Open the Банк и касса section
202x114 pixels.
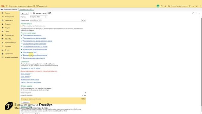[x=9, y=20]
